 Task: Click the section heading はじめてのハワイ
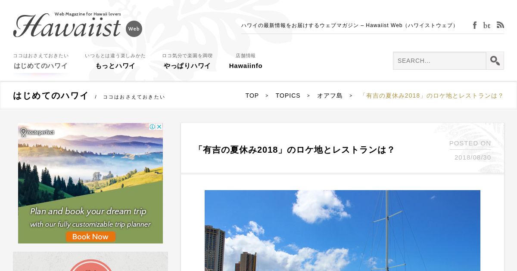51,95
